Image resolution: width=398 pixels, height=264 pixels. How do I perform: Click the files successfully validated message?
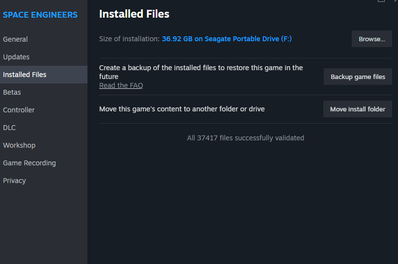[x=245, y=138]
